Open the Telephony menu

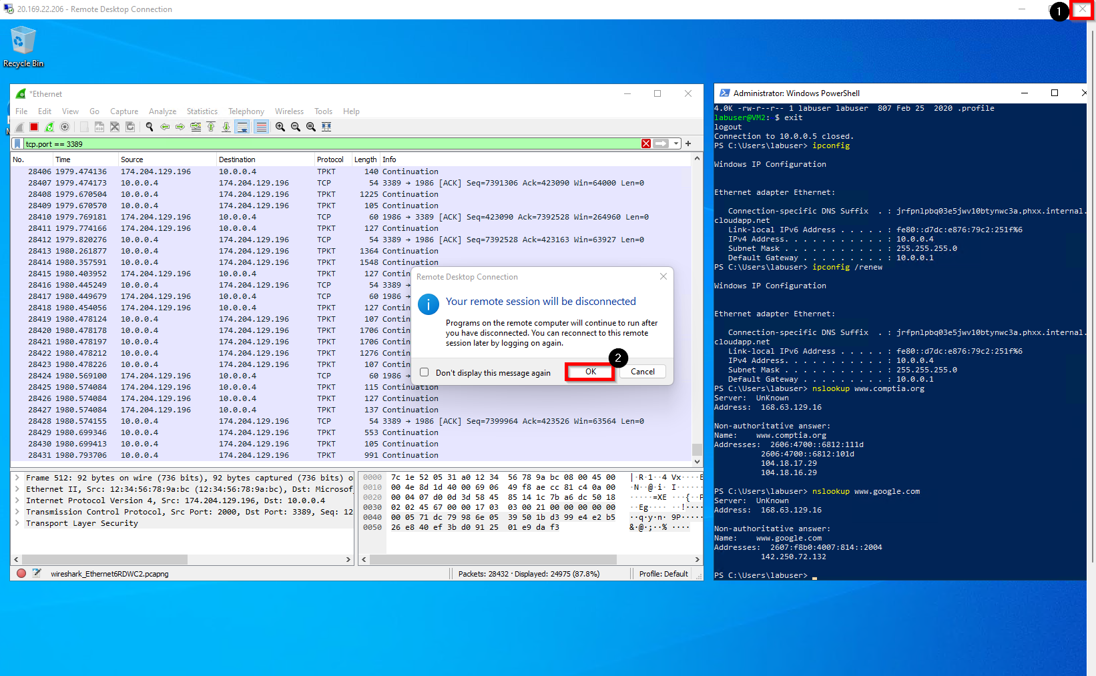pos(246,111)
